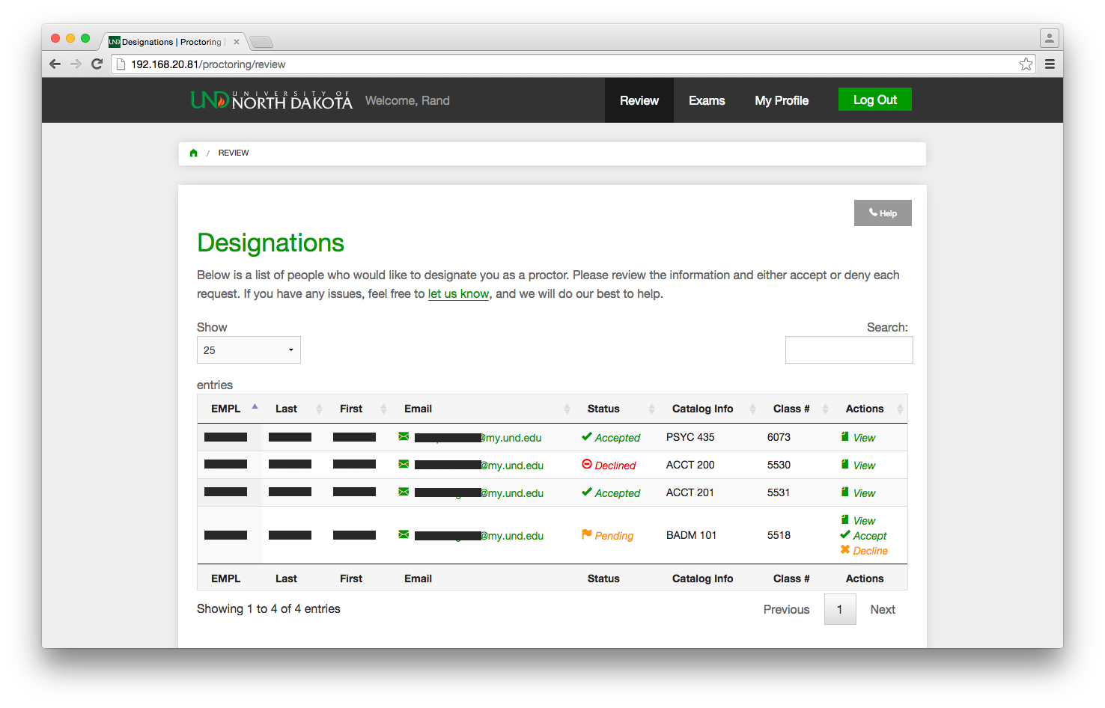Image resolution: width=1105 pixels, height=708 pixels.
Task: Click Accepted checkmark in ACCT 201 row
Action: pos(587,492)
